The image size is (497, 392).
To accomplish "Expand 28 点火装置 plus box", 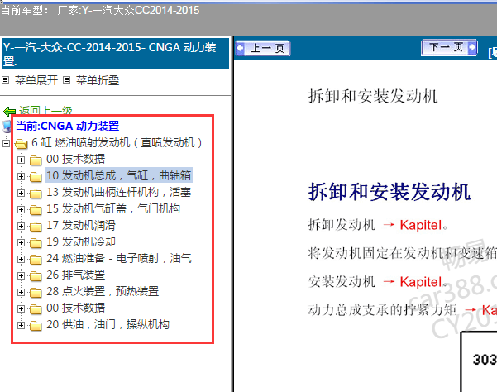I will tap(21, 292).
